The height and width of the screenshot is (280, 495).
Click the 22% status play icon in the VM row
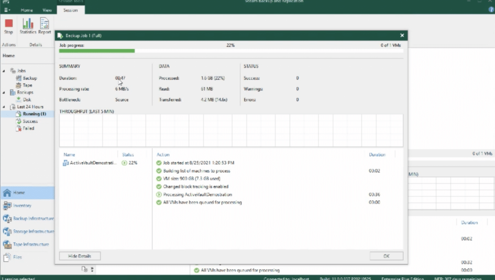(124, 163)
